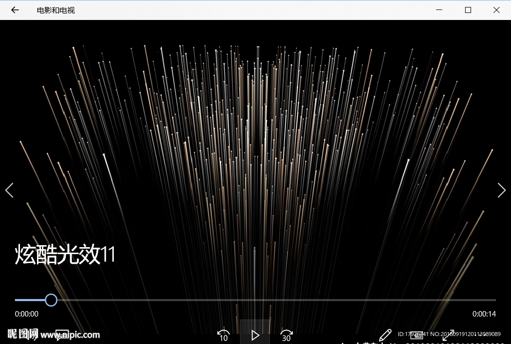
Task: Minimize the 电影和电视 window
Action: [439, 10]
